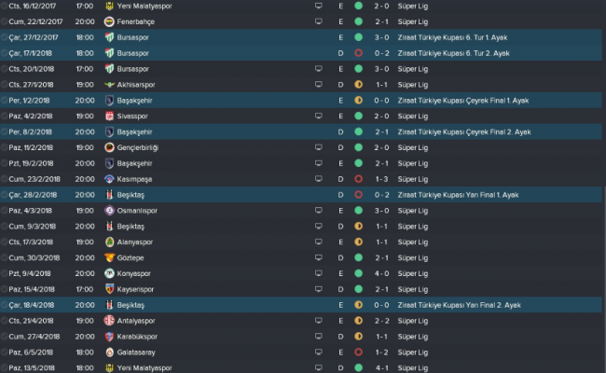This screenshot has height=373, width=606.
Task: Click red loss indicator on Galatasaray row
Action: click(x=359, y=352)
